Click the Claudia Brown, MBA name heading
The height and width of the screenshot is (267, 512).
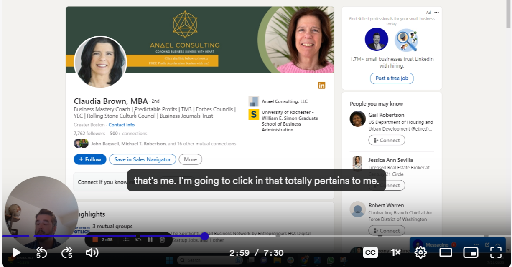(111, 101)
